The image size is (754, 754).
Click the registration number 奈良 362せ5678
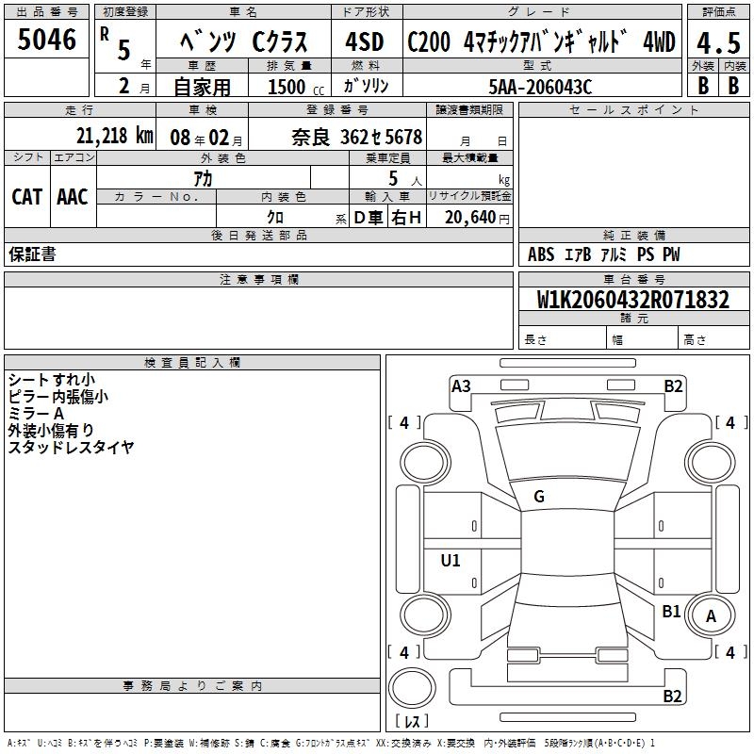pos(356,137)
